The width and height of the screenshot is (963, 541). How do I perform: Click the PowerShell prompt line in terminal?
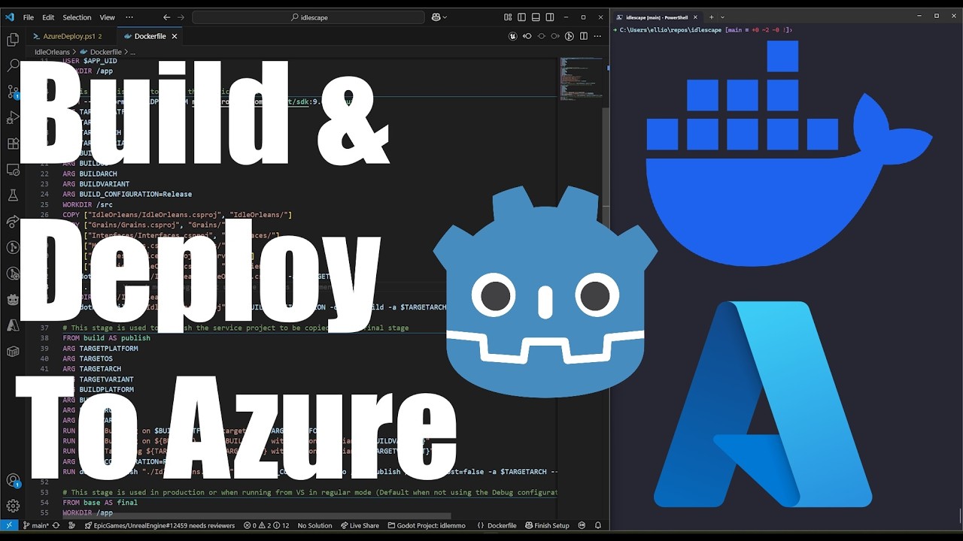(x=701, y=30)
